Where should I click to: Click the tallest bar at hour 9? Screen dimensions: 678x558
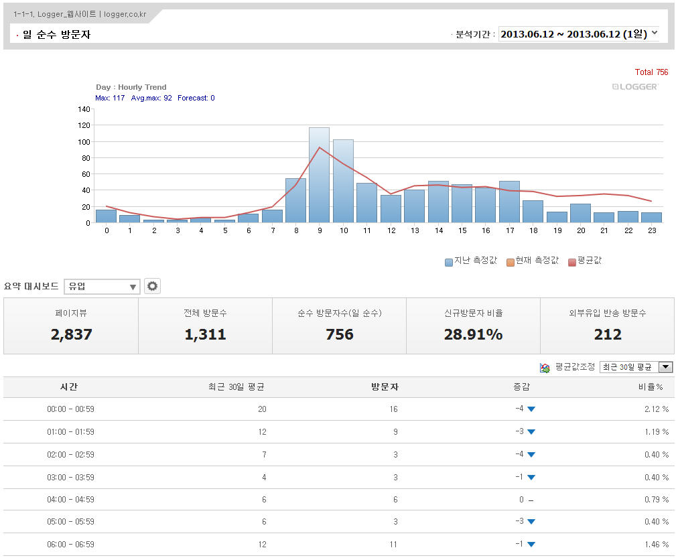pos(319,174)
